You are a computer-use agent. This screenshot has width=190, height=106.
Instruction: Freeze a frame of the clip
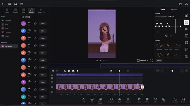pyautogui.click(x=183, y=100)
